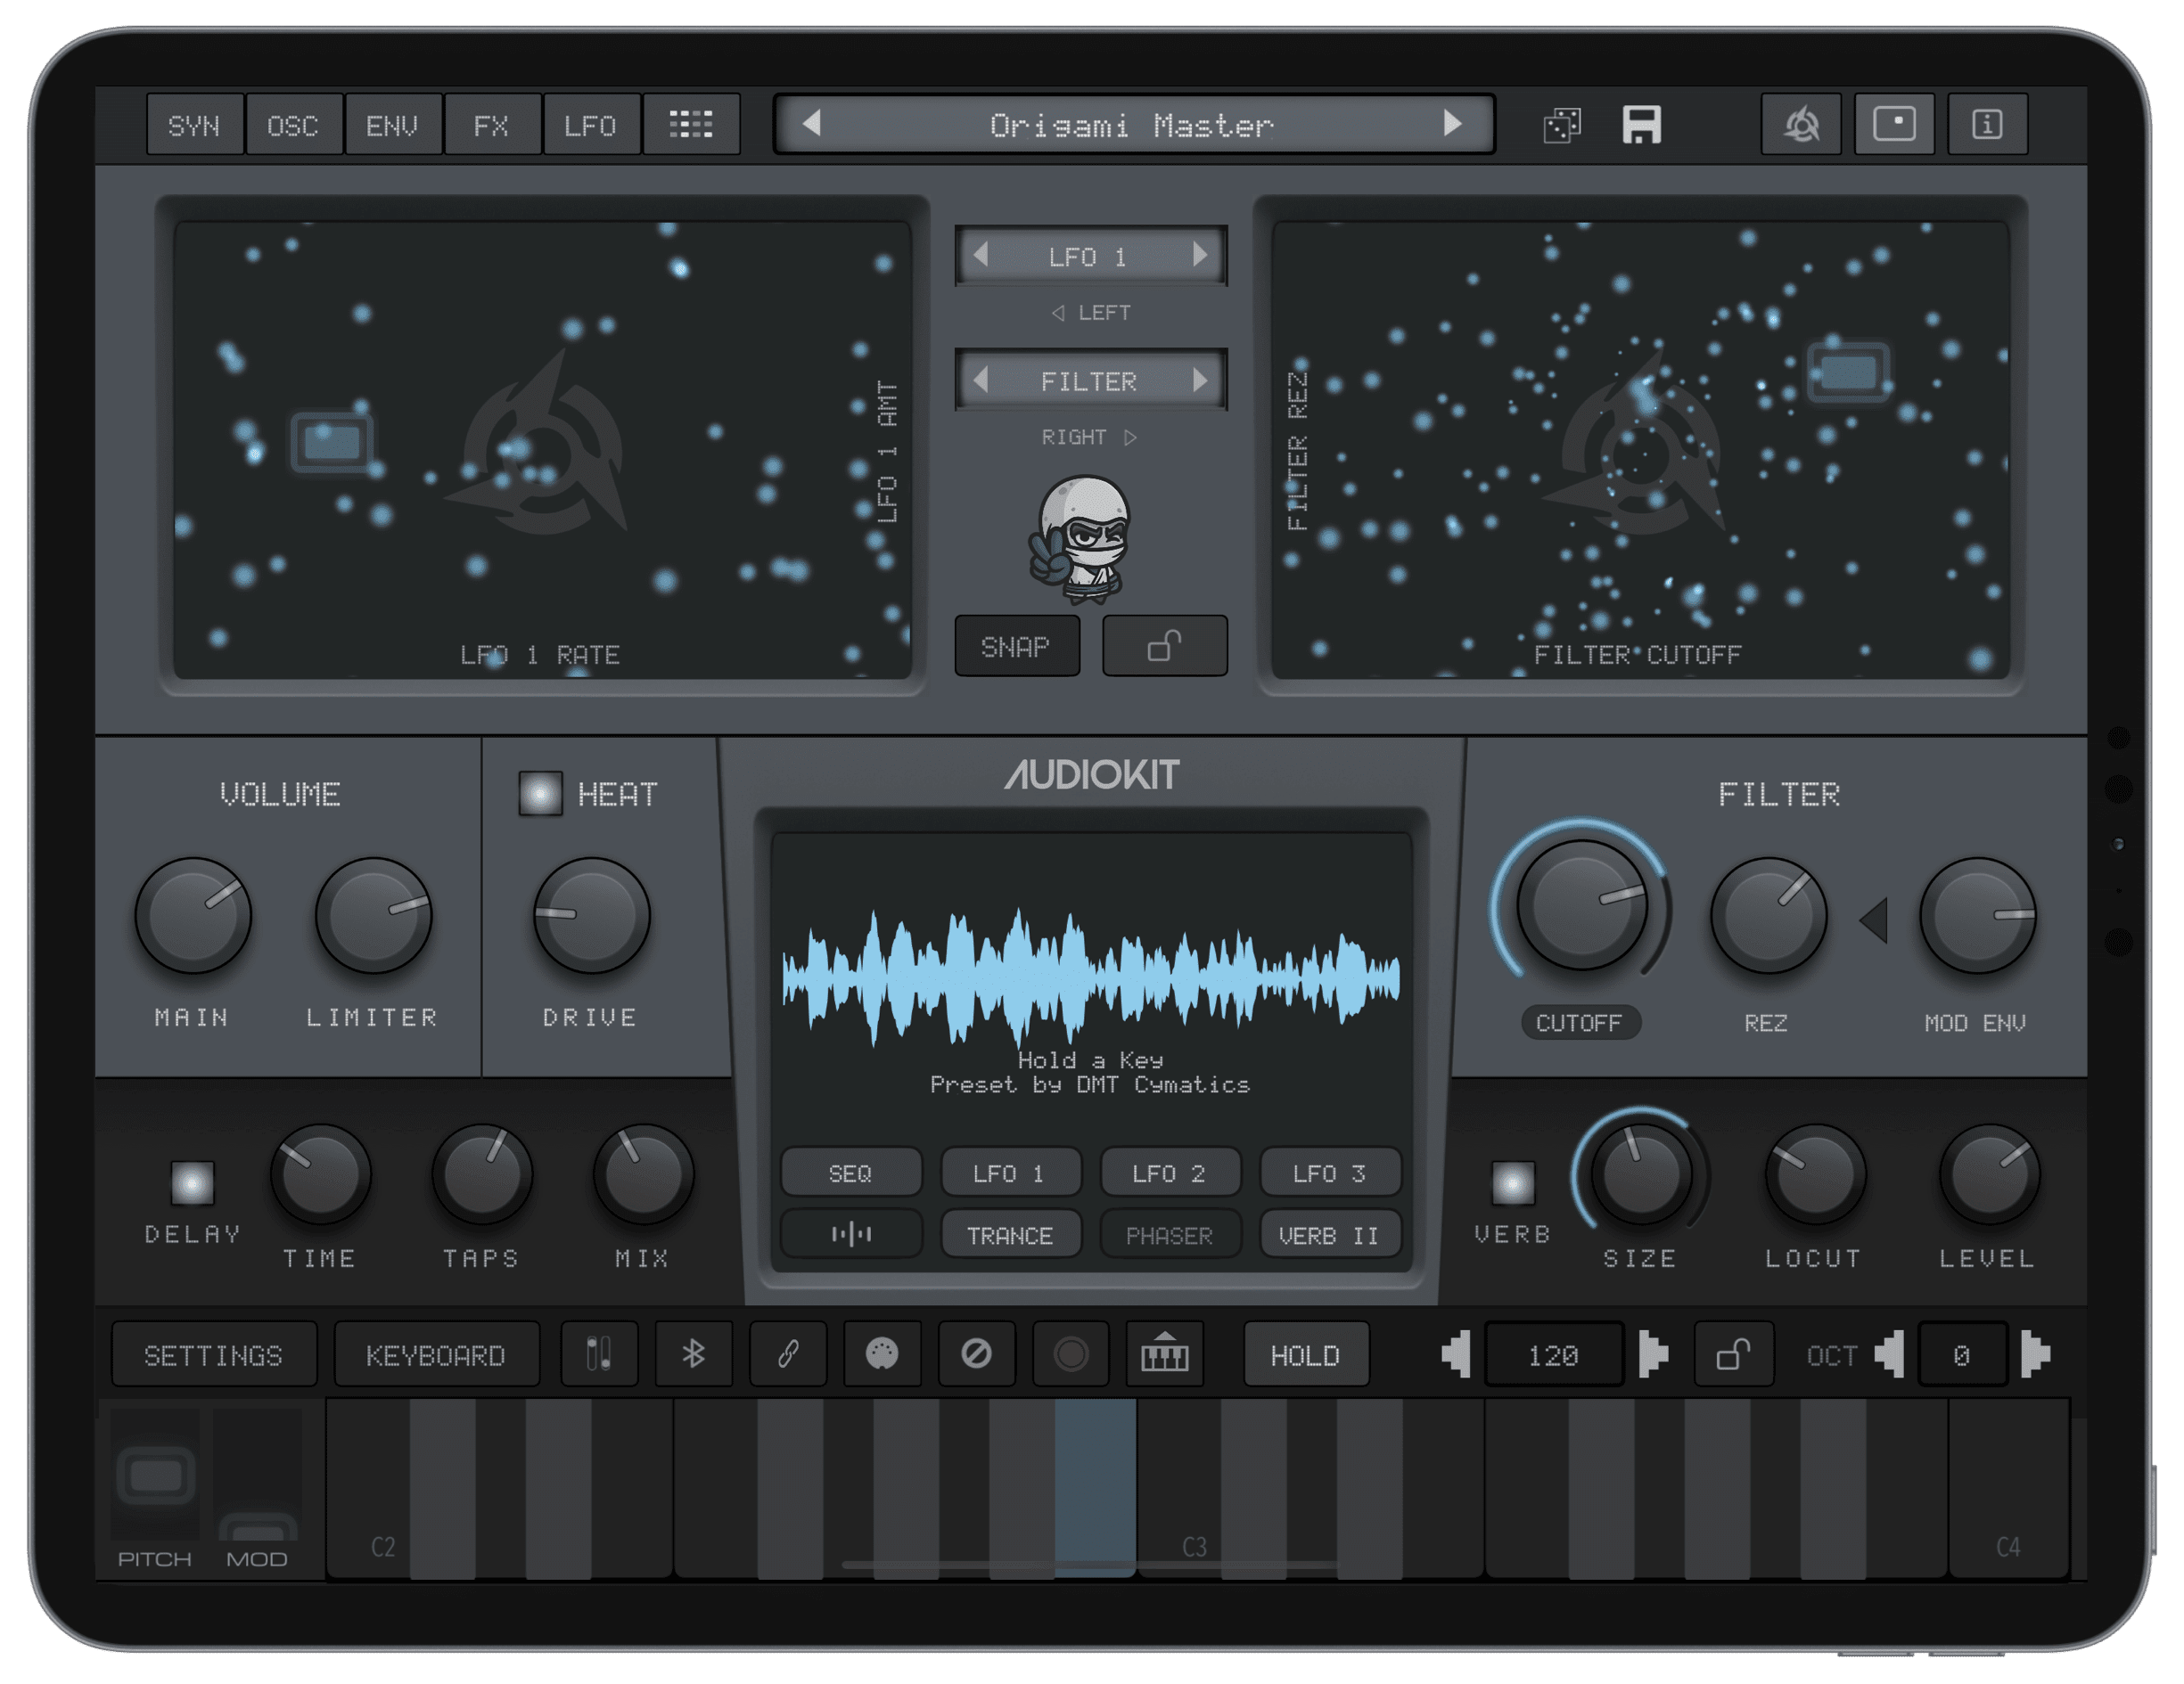Decrease tempo with arrow left of 120
The image size is (2184, 1684).
[1456, 1354]
